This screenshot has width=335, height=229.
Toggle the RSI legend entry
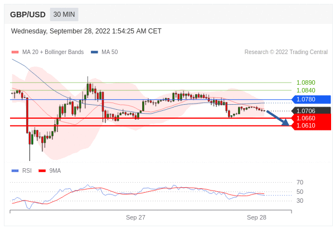(26, 170)
